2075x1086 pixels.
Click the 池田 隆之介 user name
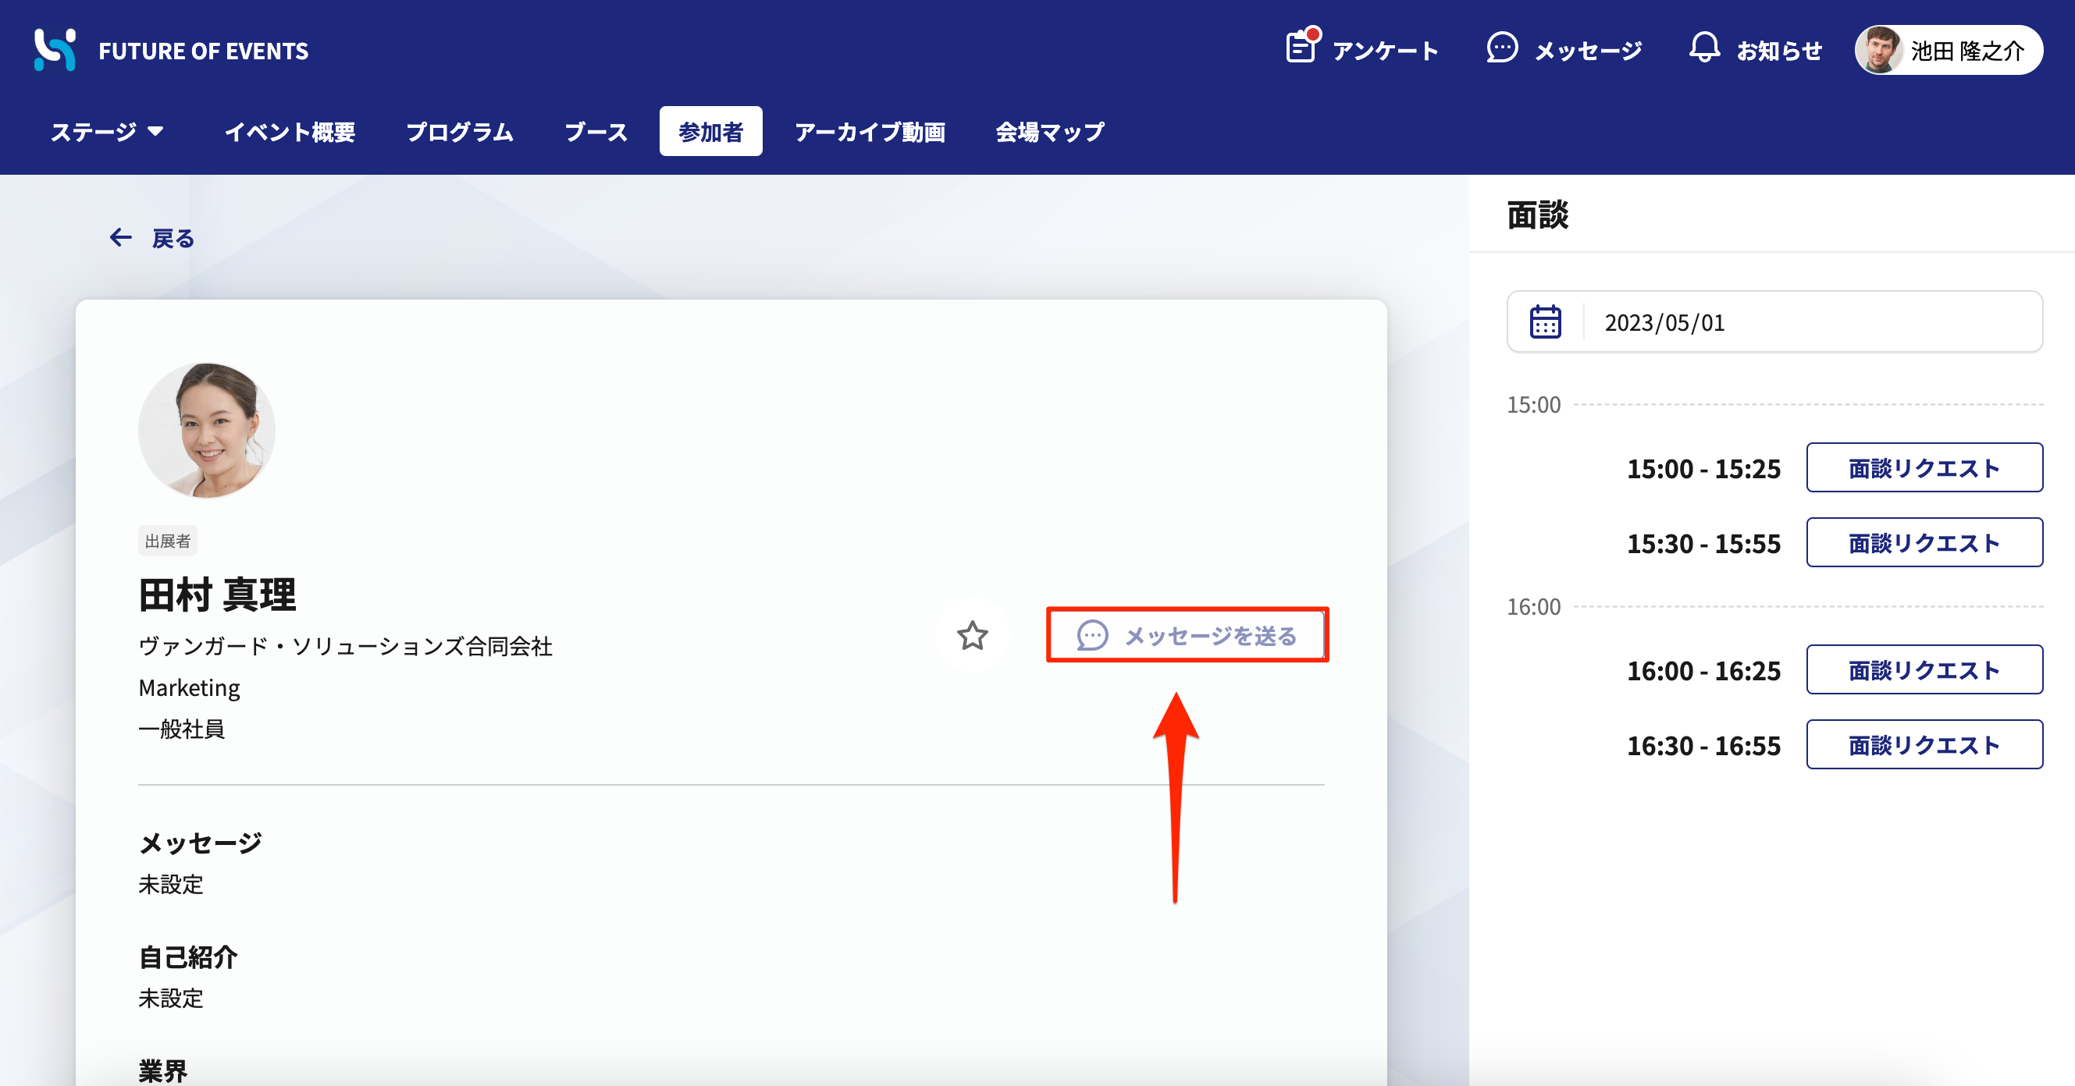[1967, 51]
